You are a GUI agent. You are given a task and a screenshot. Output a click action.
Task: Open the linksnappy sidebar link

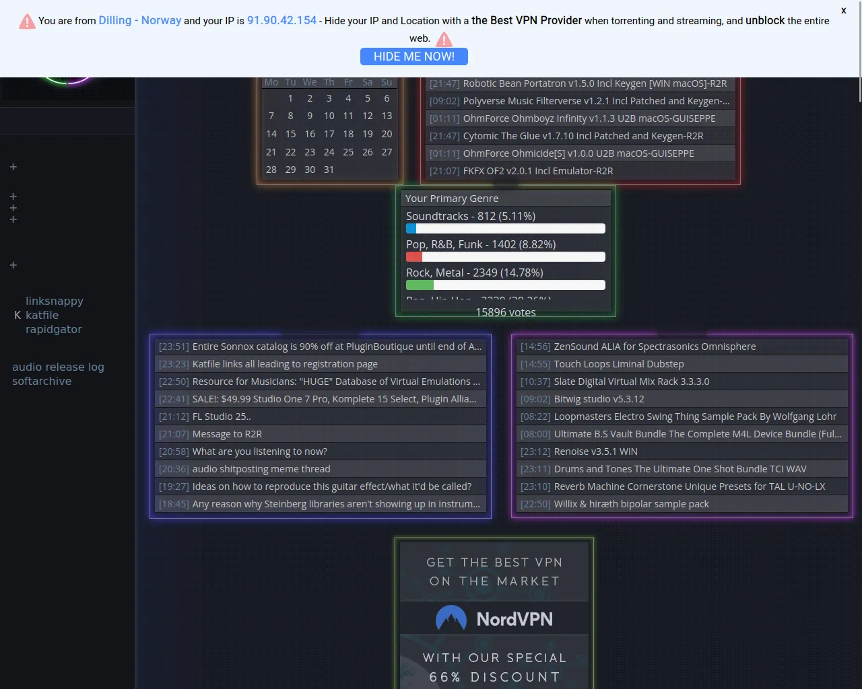click(55, 301)
